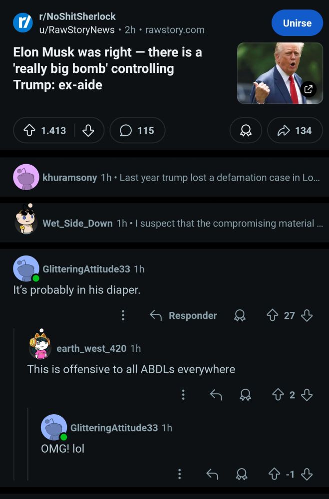Downvote the comment with 27 votes
This screenshot has height=499, width=329.
(x=307, y=315)
